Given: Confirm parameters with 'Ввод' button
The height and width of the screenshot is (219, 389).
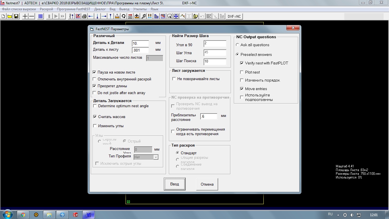Looking at the screenshot, I should tap(175, 184).
